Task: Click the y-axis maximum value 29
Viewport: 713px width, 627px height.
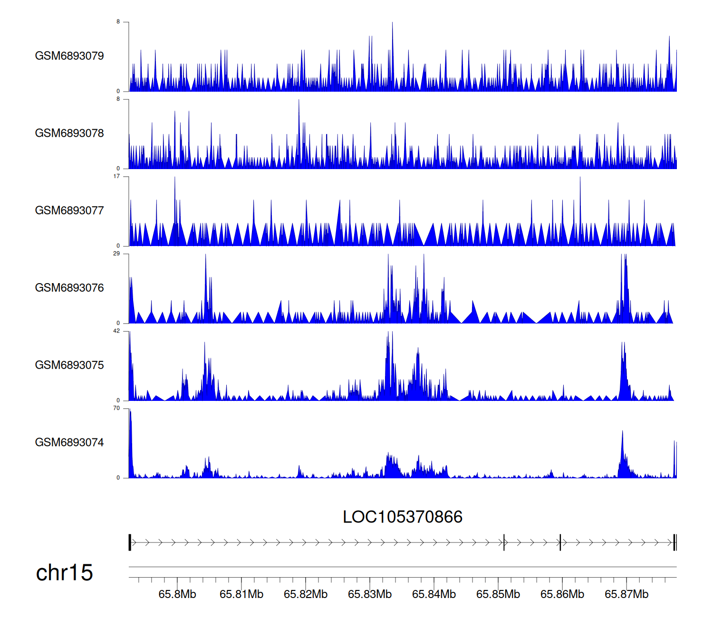Action: (116, 254)
